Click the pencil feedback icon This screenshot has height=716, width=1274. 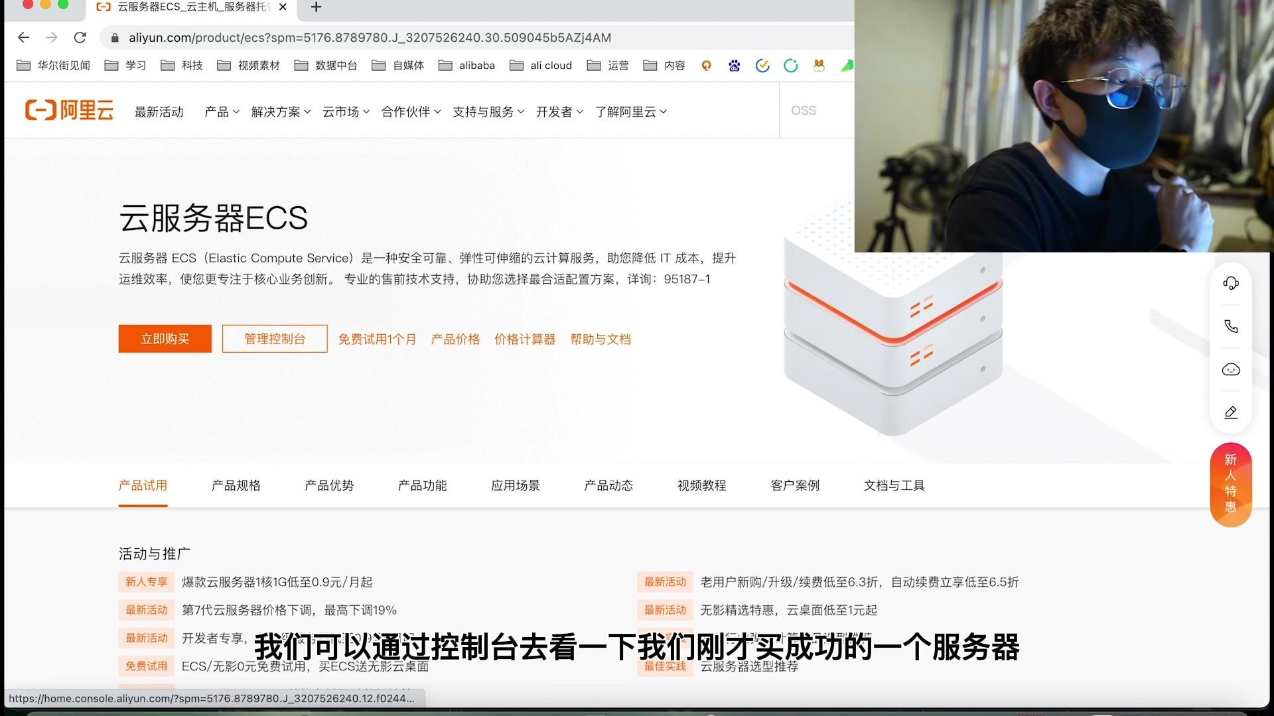coord(1231,412)
